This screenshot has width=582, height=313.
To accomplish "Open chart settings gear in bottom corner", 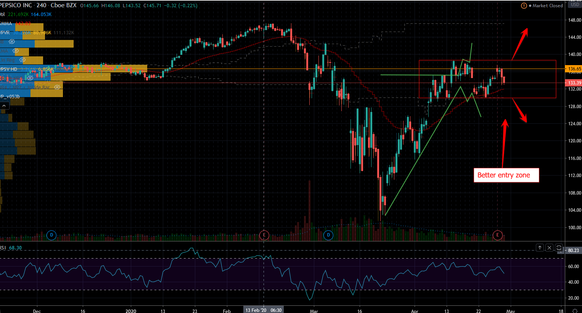I will [x=575, y=311].
